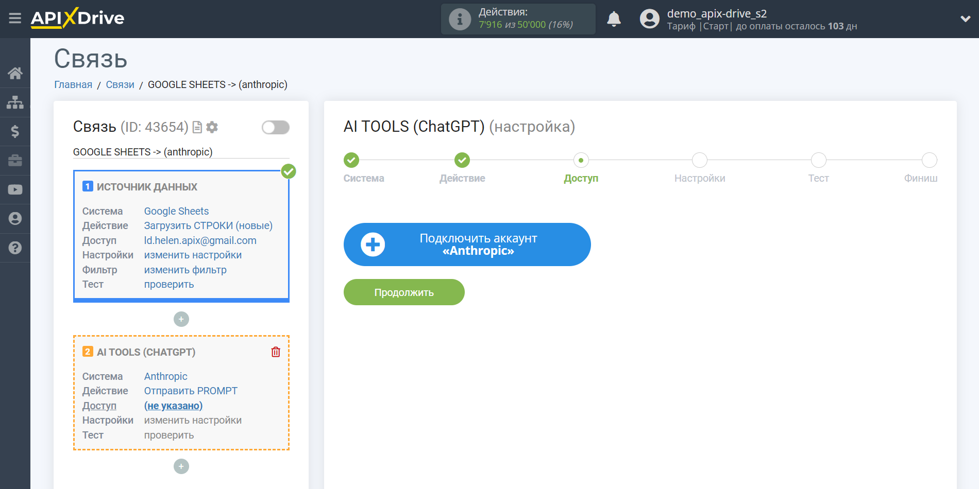
Task: Open the home sidebar icon
Action: click(x=15, y=73)
